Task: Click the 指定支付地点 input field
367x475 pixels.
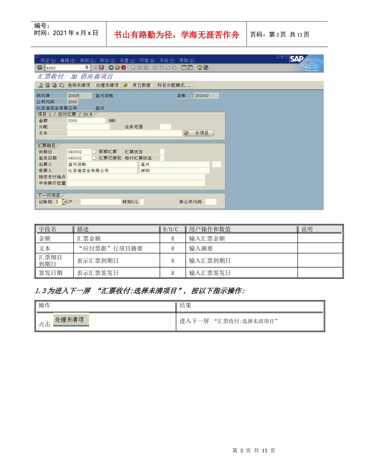Action: [x=136, y=176]
